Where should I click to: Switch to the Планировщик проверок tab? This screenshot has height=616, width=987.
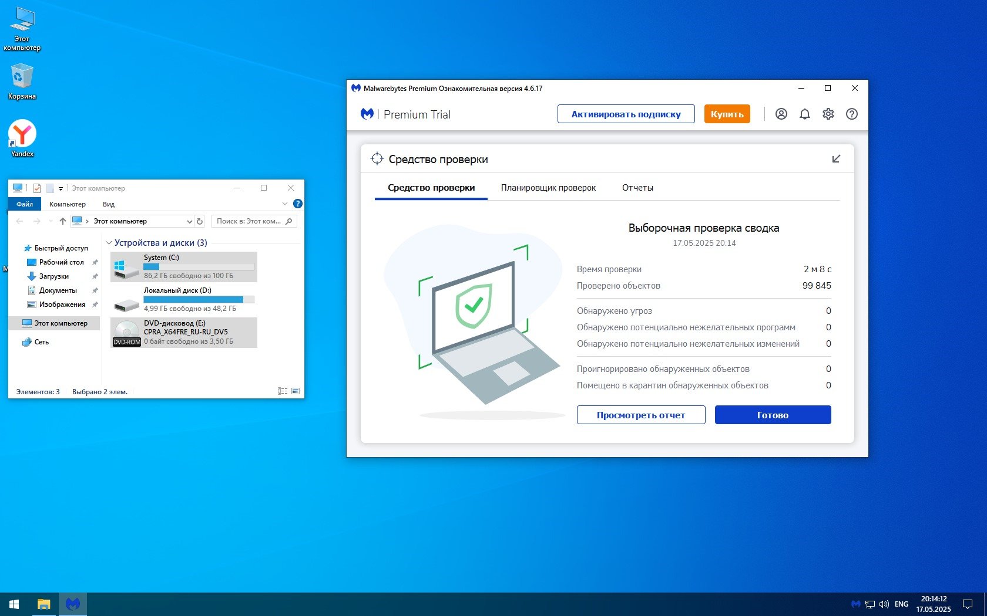coord(548,188)
